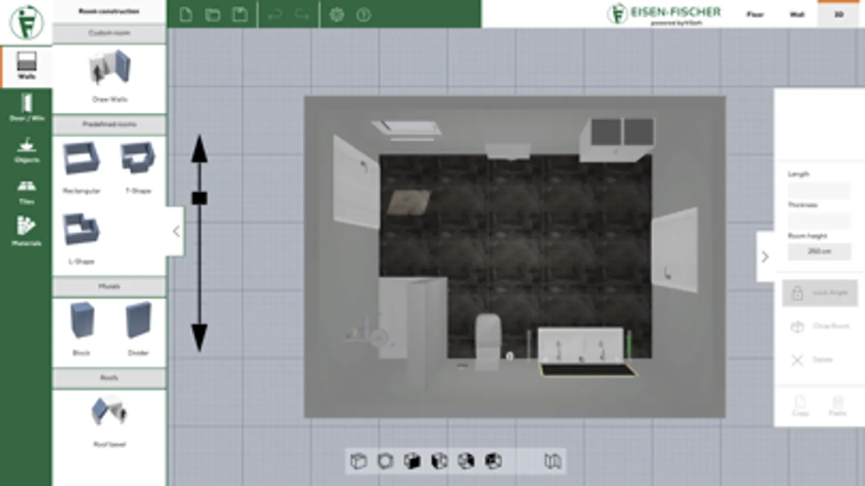Open settings via the gear icon
Screen dimensions: 865x486
336,15
